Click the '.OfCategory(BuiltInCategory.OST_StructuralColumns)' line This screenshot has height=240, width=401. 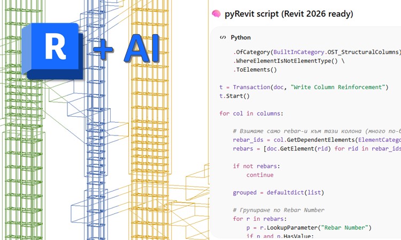[x=317, y=52]
